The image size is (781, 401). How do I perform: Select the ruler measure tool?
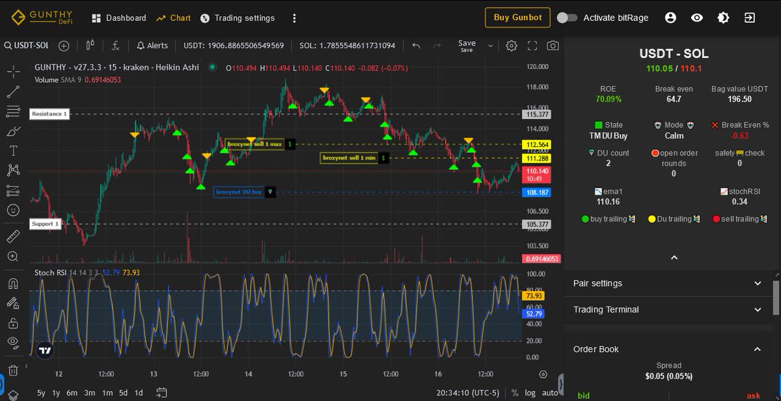tap(13, 236)
